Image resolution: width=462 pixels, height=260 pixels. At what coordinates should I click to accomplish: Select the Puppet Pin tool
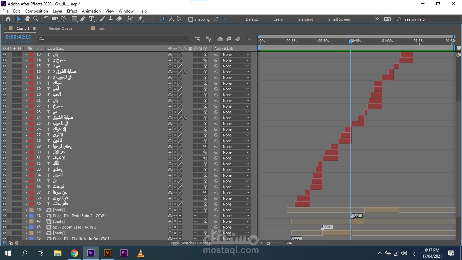[x=140, y=19]
